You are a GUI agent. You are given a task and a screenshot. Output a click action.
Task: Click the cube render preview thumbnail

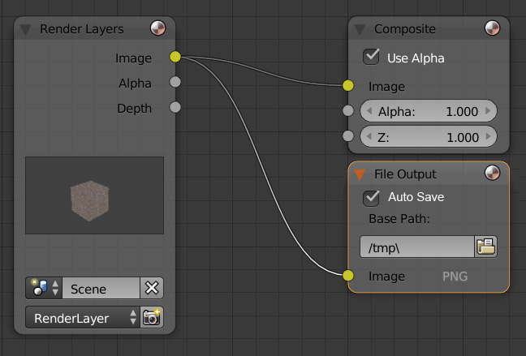pos(95,195)
